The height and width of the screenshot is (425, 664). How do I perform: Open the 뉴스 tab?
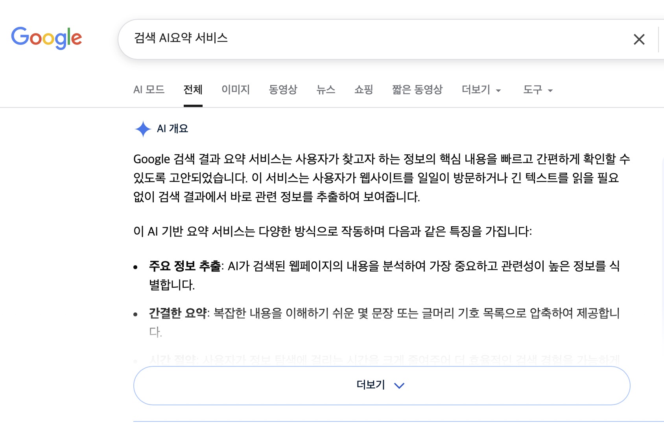pyautogui.click(x=326, y=90)
